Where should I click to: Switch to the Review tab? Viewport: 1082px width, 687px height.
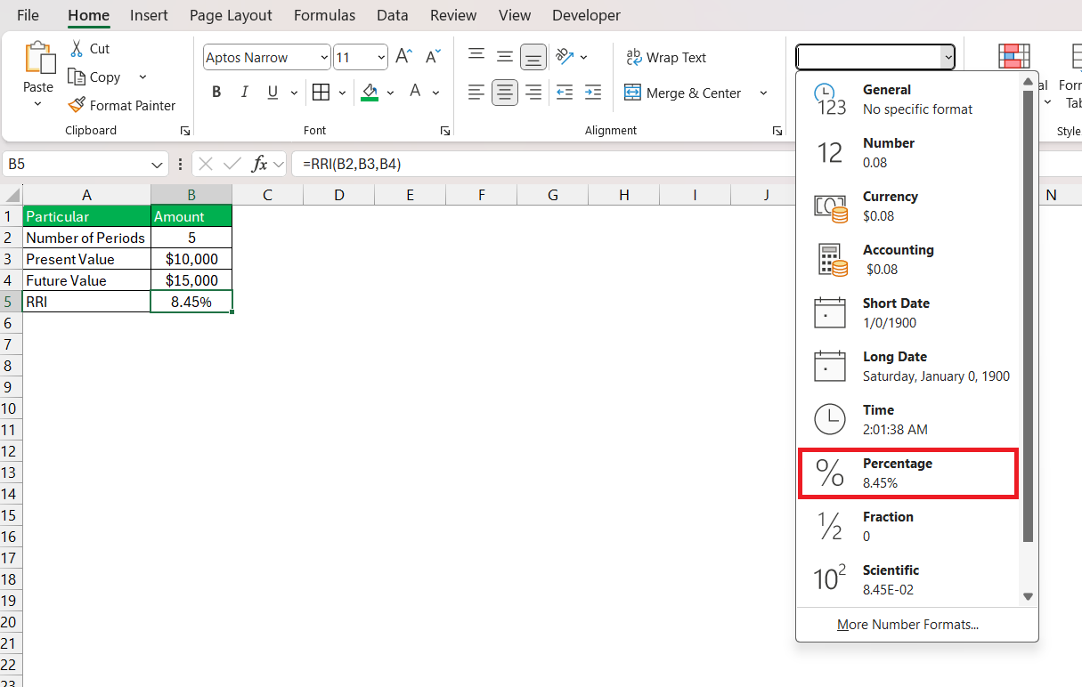pyautogui.click(x=453, y=15)
